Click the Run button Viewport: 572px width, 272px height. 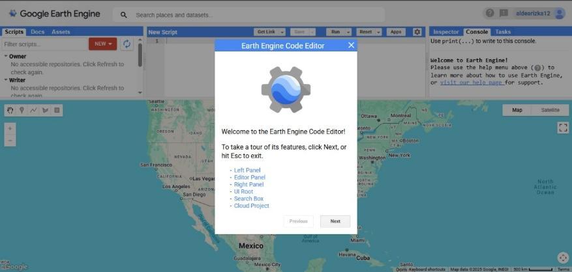336,32
